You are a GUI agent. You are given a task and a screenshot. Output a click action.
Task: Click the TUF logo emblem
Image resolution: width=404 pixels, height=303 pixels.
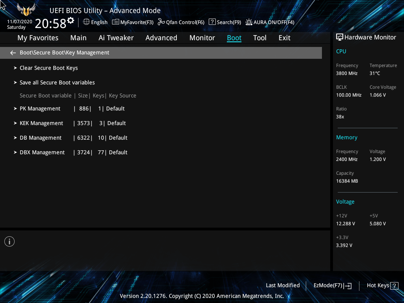tap(26, 10)
